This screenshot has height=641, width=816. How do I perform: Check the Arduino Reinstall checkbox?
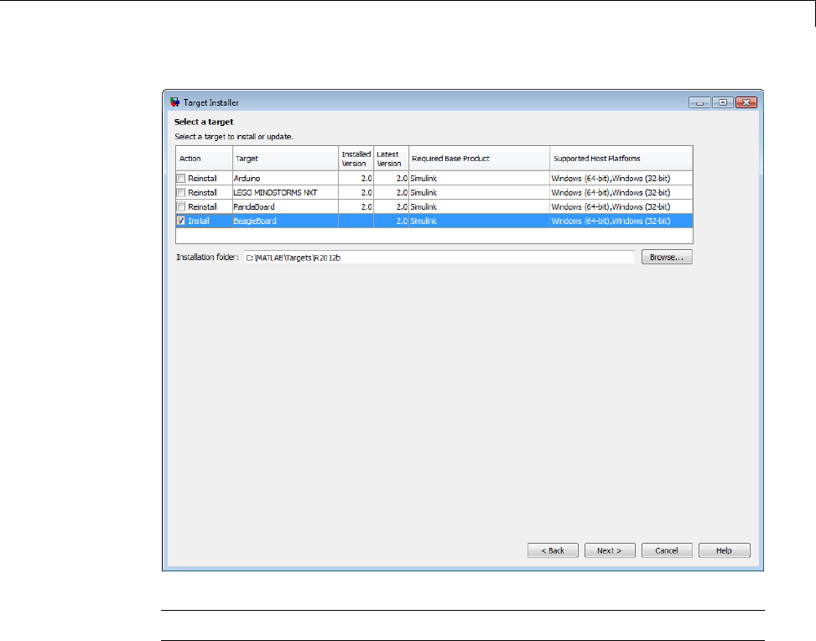[x=181, y=178]
